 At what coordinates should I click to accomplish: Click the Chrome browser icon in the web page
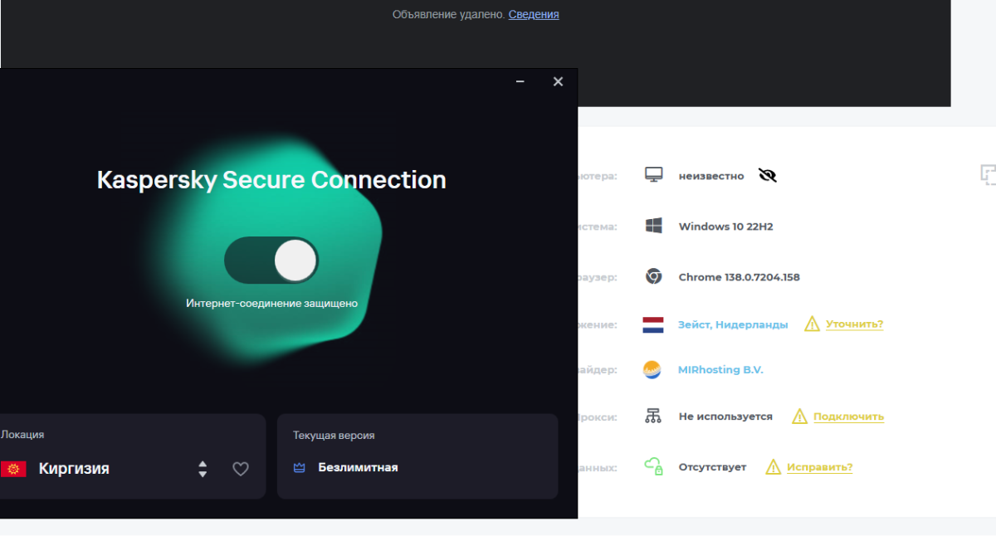coord(654,277)
